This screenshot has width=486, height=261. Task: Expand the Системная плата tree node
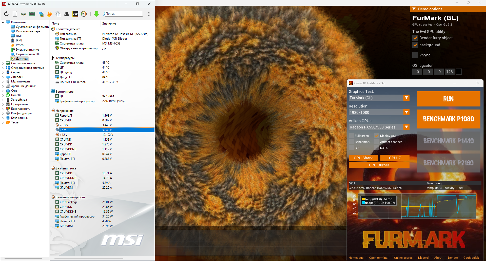(x=3, y=63)
